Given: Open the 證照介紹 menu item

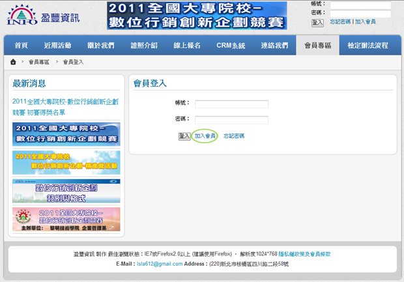Looking at the screenshot, I should click(x=144, y=46).
